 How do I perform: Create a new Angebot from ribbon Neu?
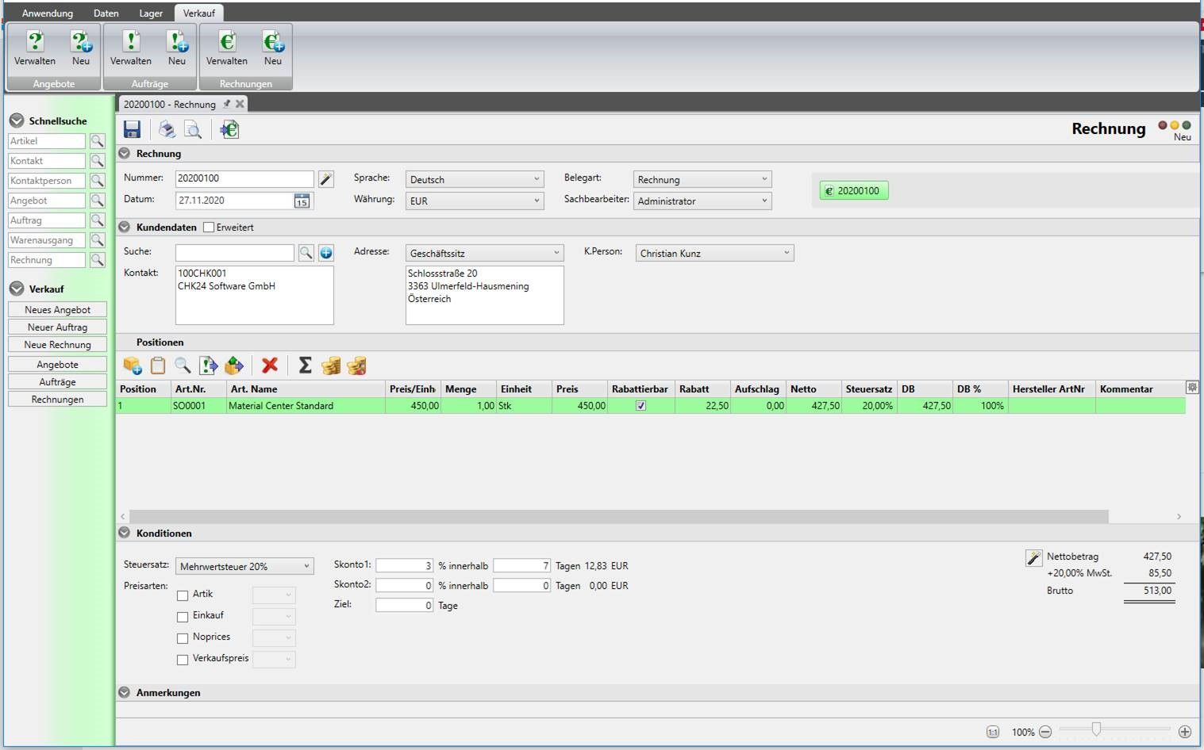coord(81,48)
